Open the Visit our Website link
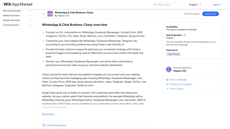 point(178,80)
